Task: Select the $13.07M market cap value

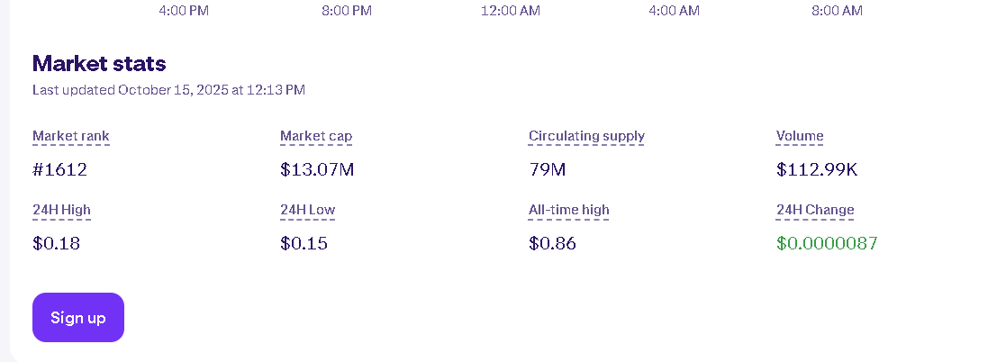Action: coord(317,169)
